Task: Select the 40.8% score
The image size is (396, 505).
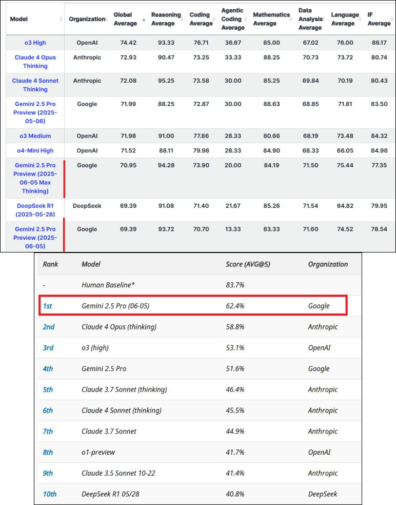Action: coord(235,494)
